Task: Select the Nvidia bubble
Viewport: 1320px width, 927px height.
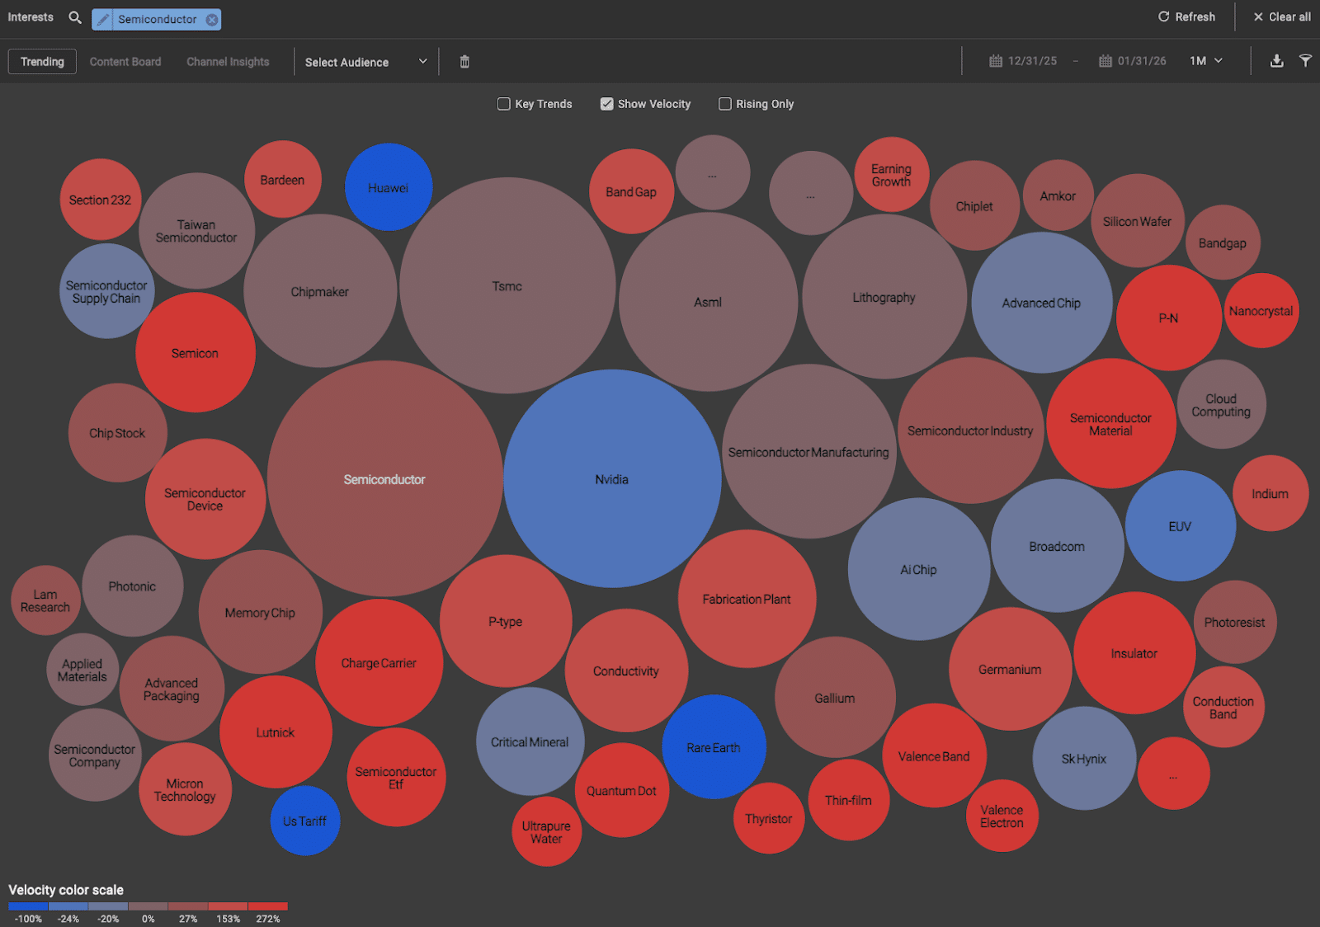Action: click(612, 478)
